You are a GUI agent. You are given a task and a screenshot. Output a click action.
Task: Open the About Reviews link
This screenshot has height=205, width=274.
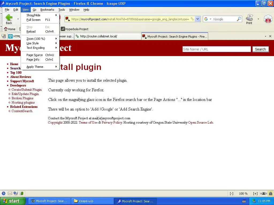point(21,77)
